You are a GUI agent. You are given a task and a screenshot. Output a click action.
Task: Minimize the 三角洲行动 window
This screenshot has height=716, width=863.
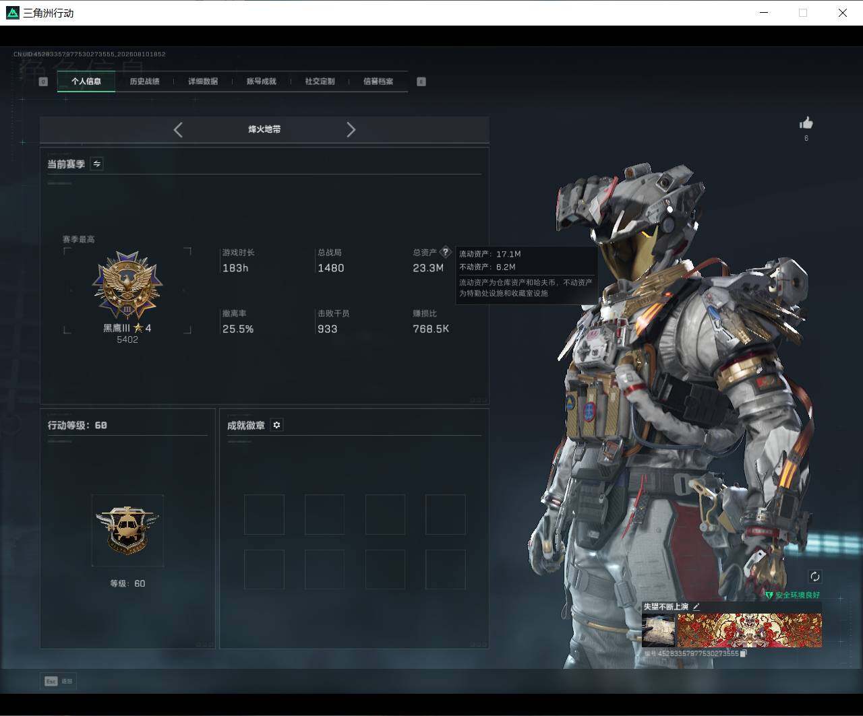(x=764, y=13)
